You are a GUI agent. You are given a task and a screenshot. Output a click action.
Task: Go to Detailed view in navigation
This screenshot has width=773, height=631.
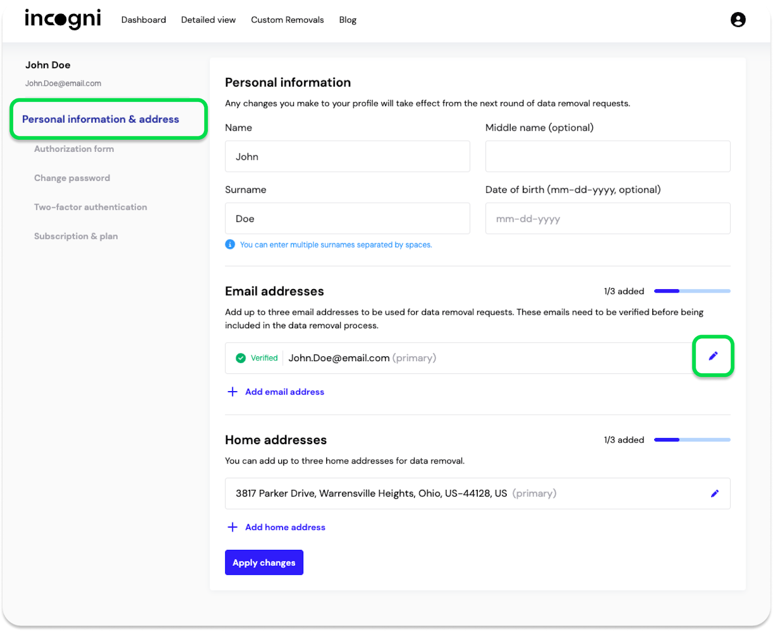point(208,20)
